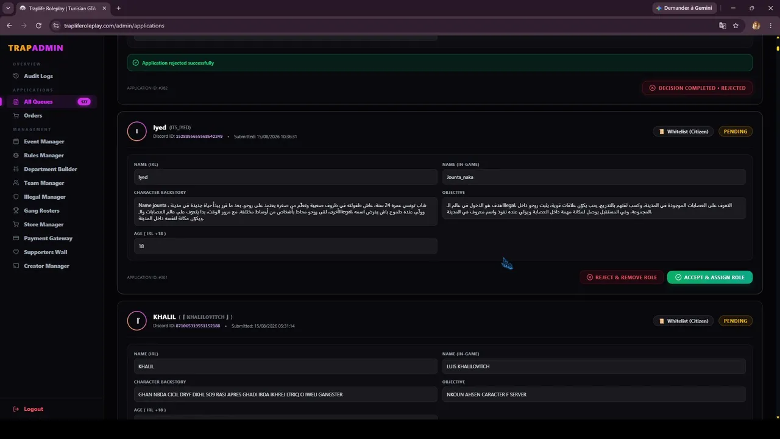Open the Chrome three-dot menu
The height and width of the screenshot is (439, 780).
(x=771, y=26)
